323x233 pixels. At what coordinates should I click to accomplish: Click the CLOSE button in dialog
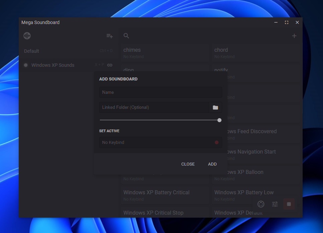click(188, 164)
